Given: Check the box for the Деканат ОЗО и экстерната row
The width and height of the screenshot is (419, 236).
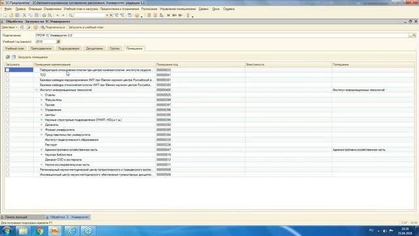Looking at the screenshot, I should tap(7, 160).
